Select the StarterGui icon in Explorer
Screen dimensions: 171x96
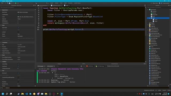[x=150, y=40]
